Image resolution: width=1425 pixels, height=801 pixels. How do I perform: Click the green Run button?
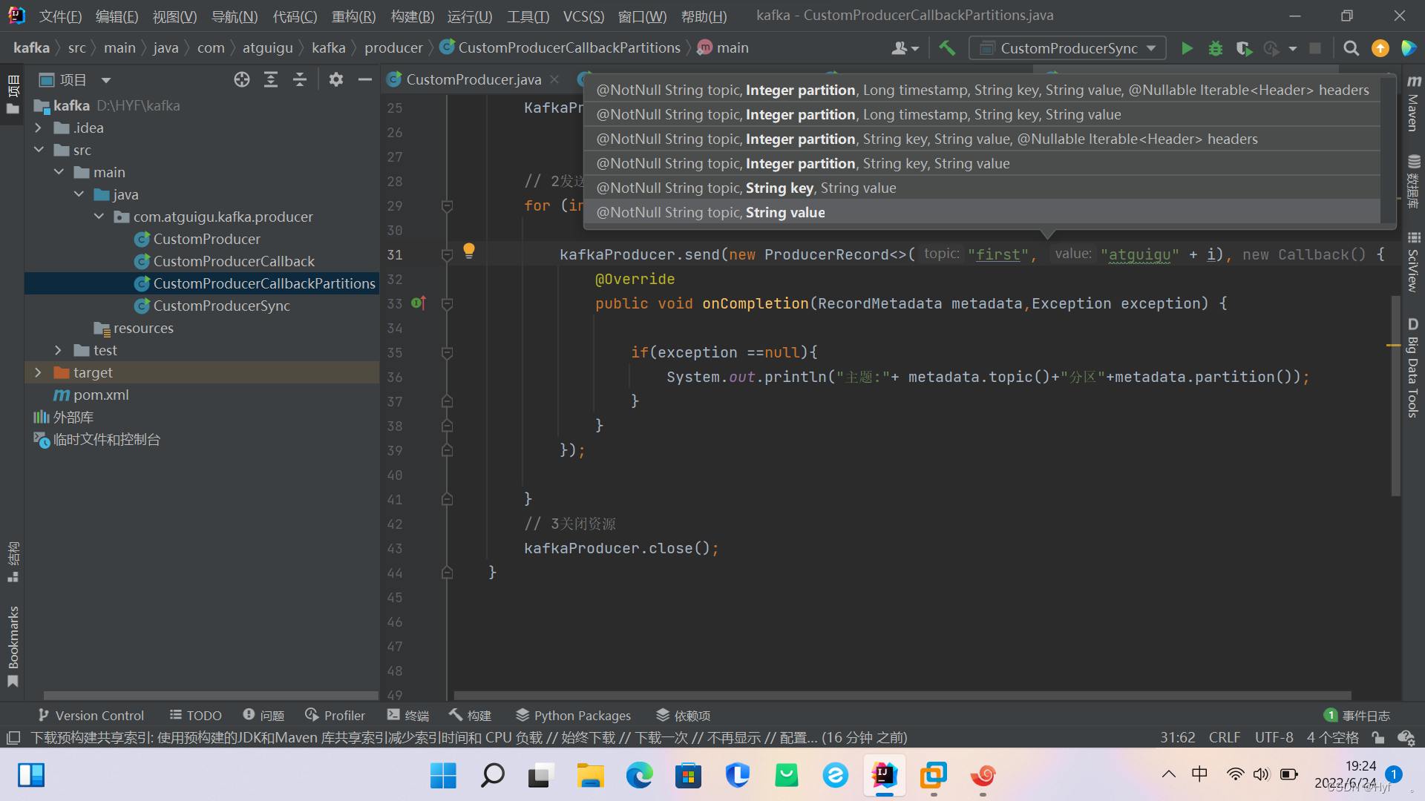click(x=1187, y=48)
